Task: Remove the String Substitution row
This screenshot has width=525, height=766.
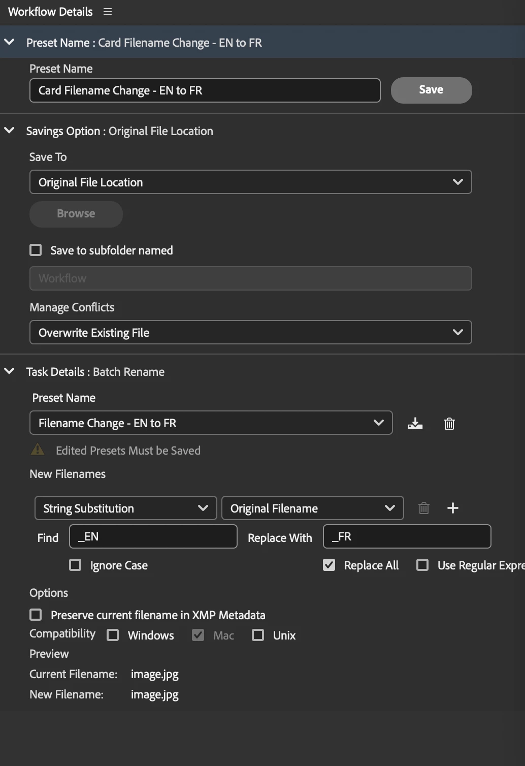Action: [423, 508]
